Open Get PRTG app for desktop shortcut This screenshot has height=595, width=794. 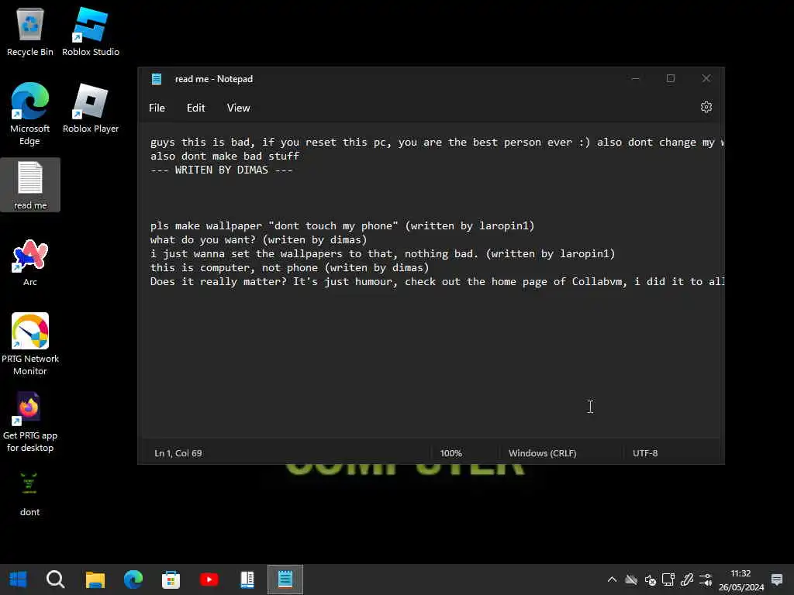tap(30, 422)
